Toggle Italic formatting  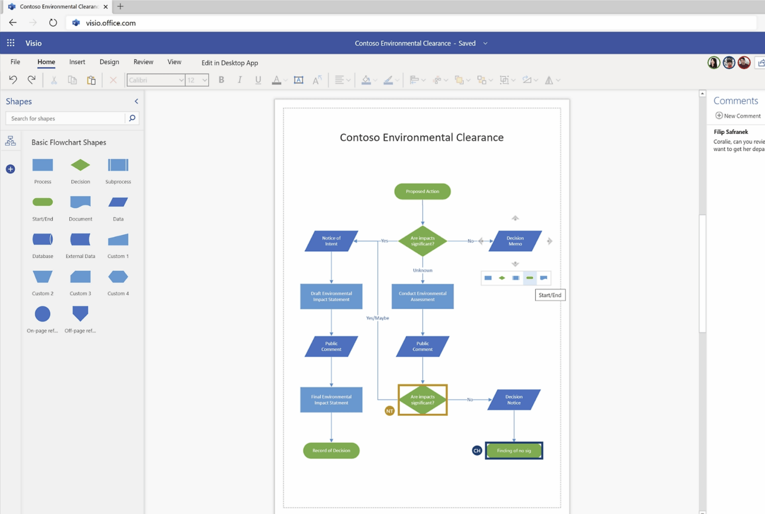tap(239, 80)
